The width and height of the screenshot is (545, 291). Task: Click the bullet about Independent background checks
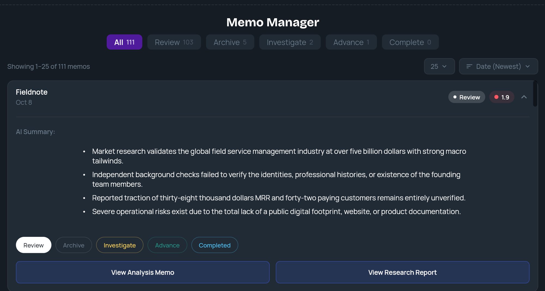pyautogui.click(x=276, y=179)
